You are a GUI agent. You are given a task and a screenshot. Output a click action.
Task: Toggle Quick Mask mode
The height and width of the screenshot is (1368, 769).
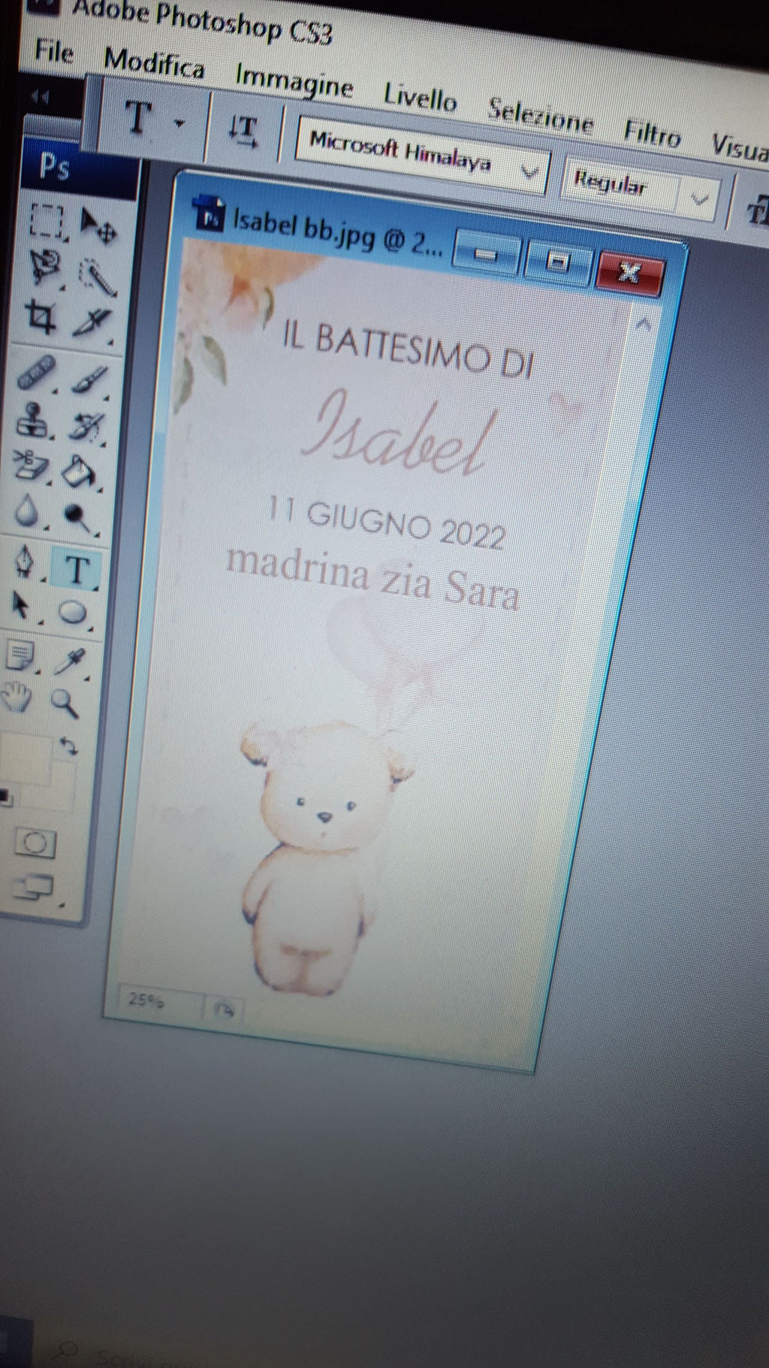pyautogui.click(x=35, y=843)
